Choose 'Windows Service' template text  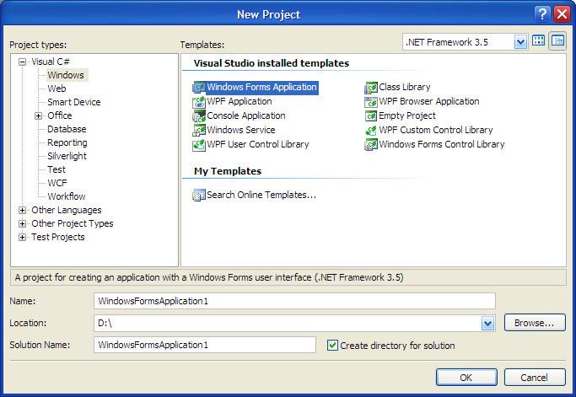click(x=241, y=131)
